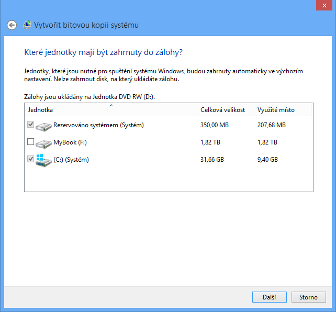Viewport: 336px width, 312px height.
Task: Click the Rezervováno systémem drive icon
Action: (44, 125)
